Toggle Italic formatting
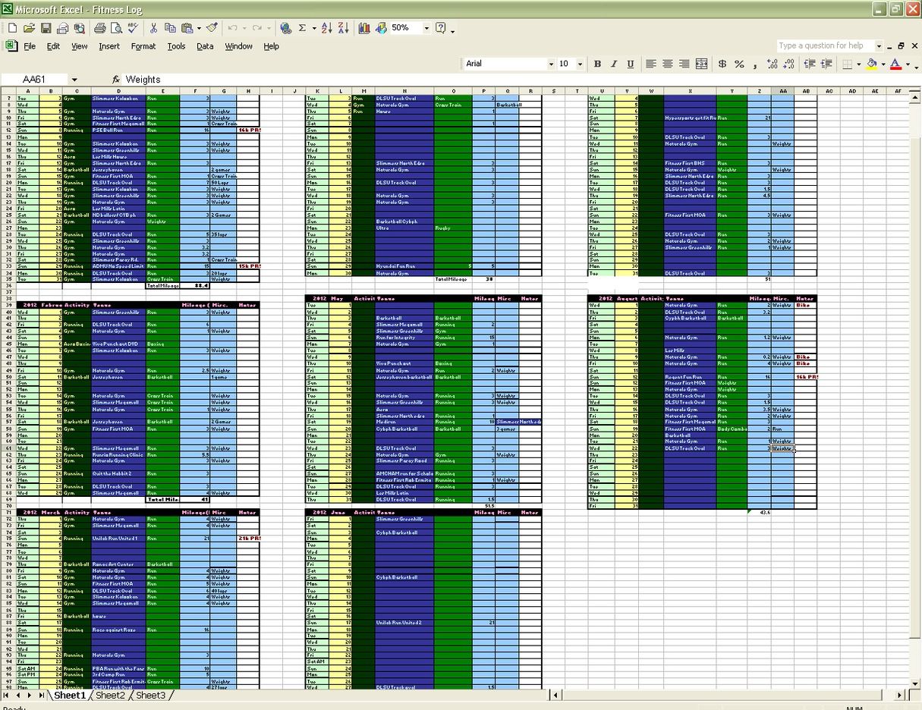 (613, 64)
